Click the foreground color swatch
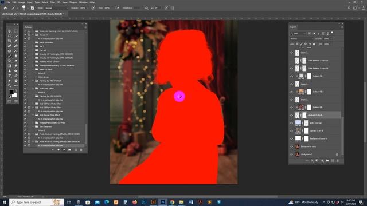367x206 pixels. pos(11,92)
